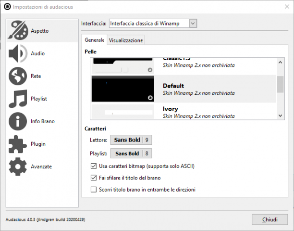
Task: Open the Lettore font selector Sans Bold 9
Action: click(131, 140)
